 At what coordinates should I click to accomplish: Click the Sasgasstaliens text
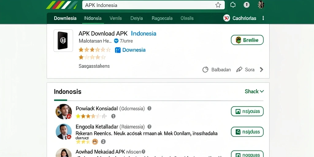click(x=94, y=66)
